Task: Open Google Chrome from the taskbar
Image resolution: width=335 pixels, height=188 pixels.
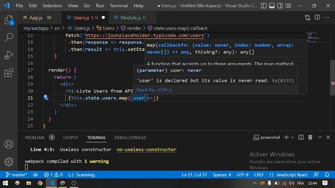Action: click(x=40, y=183)
